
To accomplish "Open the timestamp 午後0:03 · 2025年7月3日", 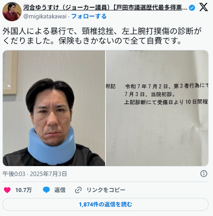I will (x=35, y=174).
